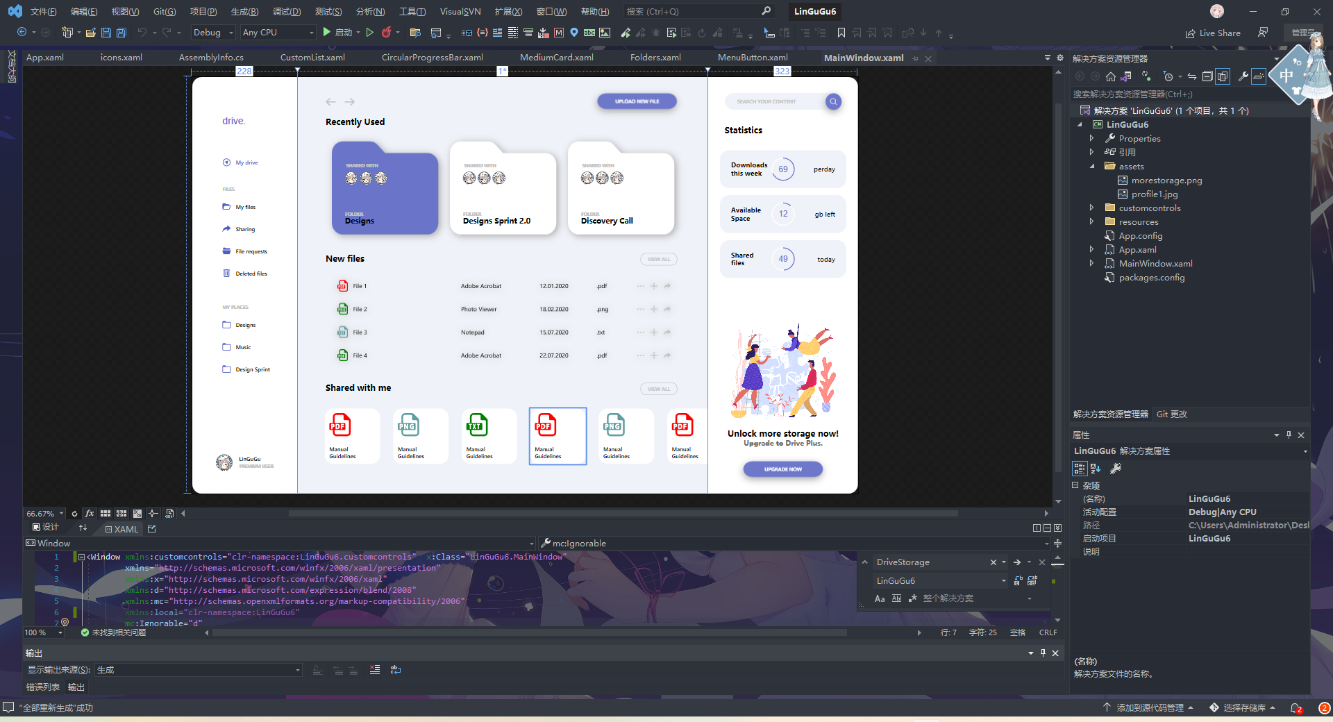Toggle designer artboard background checkerboard
Screen dimensions: 1333x722
[137, 514]
